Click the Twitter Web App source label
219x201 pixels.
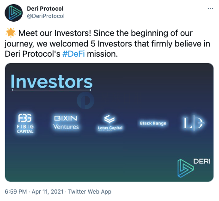tap(90, 192)
